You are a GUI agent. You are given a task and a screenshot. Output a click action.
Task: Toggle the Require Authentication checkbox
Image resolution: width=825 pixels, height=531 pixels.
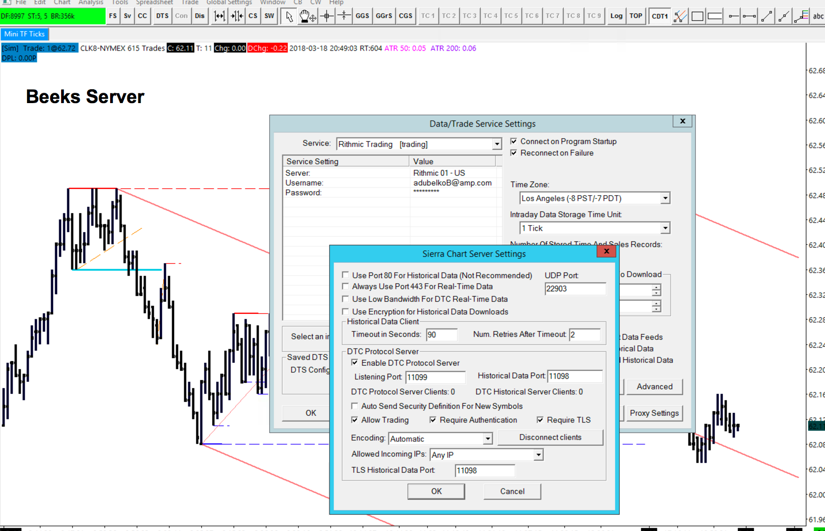pos(433,420)
